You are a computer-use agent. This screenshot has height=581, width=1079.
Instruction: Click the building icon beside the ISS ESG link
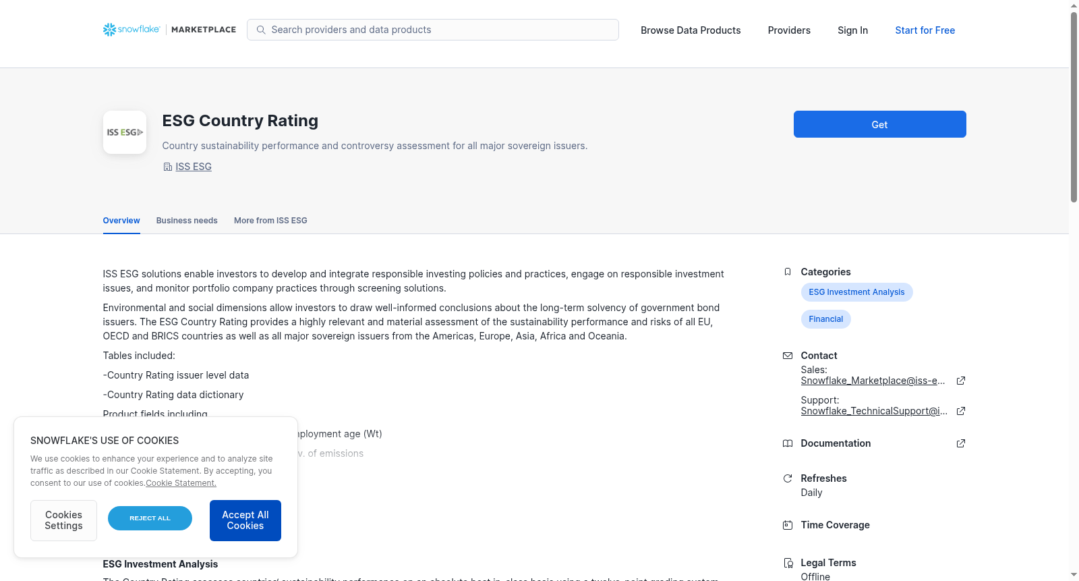pos(167,167)
